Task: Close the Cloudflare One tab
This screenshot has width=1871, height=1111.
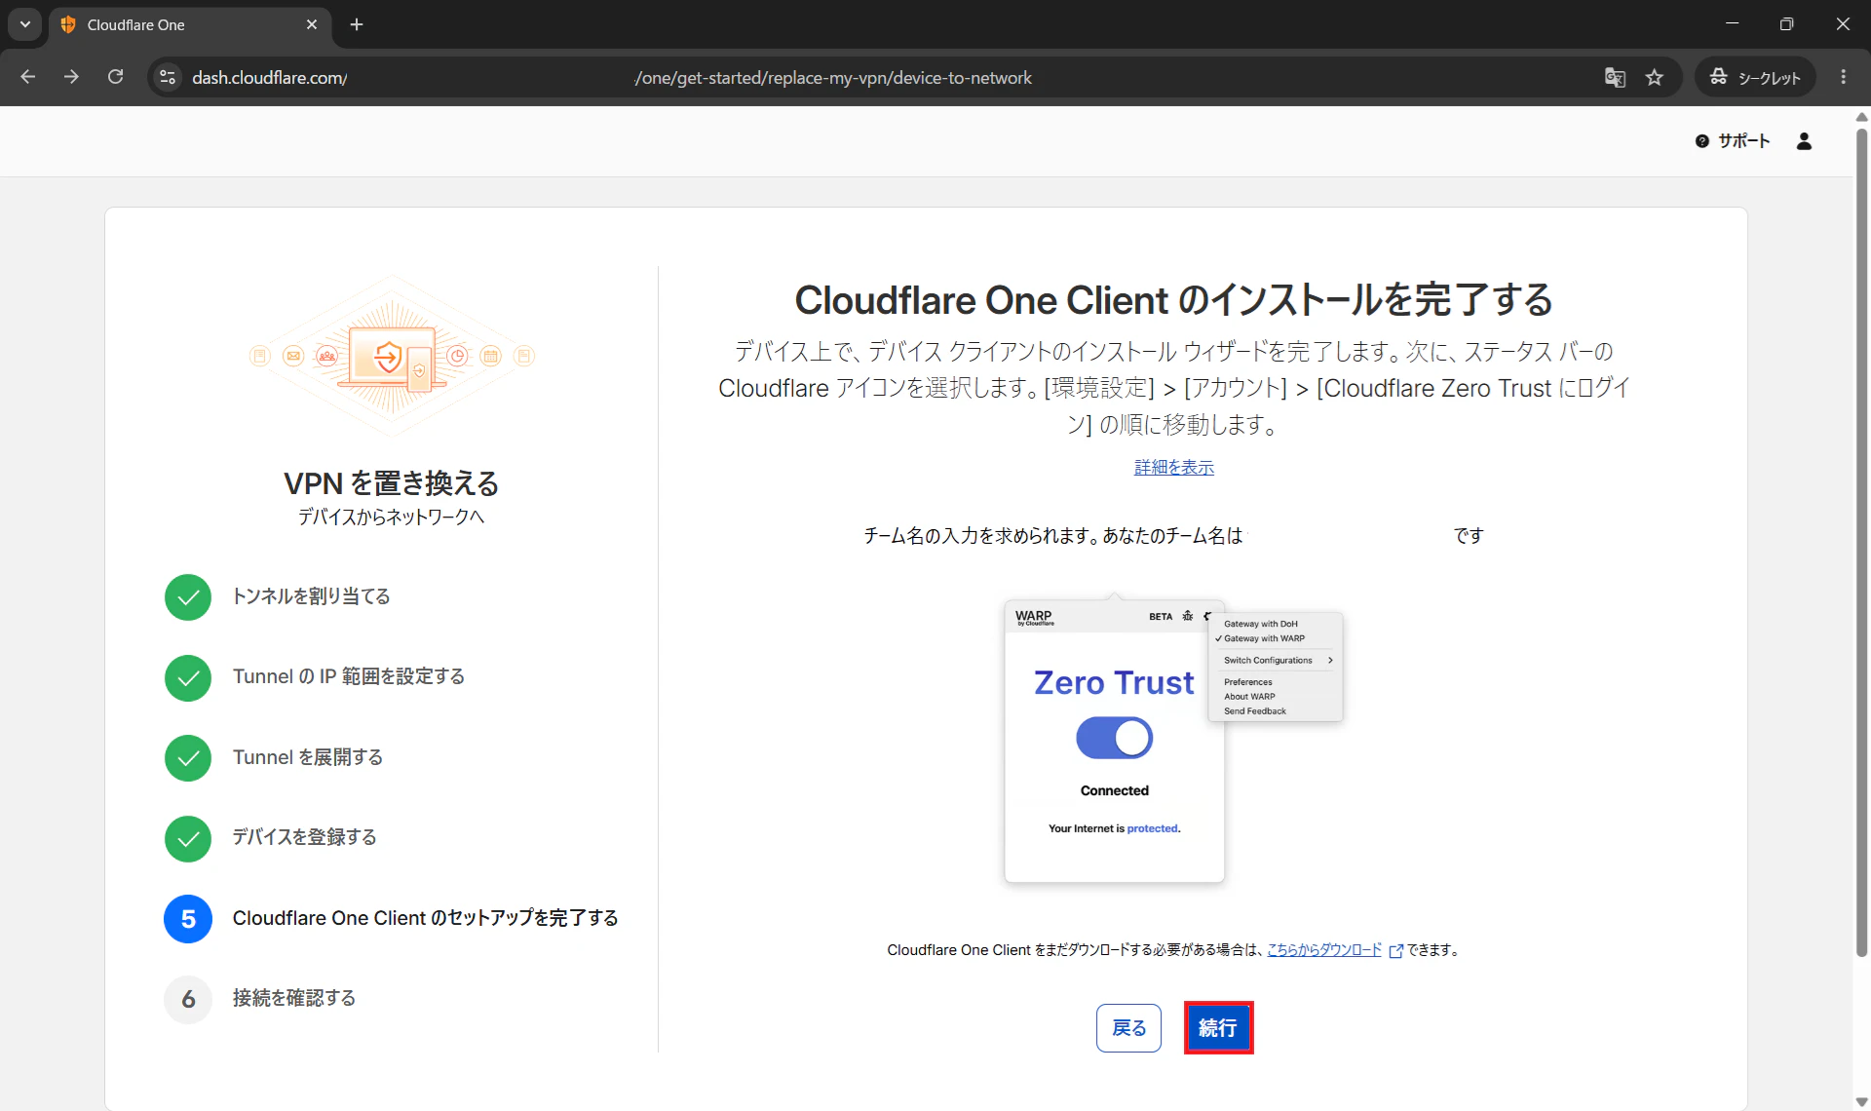Action: 312,24
